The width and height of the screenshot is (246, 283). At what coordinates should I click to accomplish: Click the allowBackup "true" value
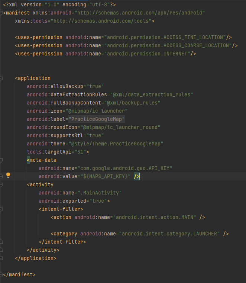click(95, 86)
